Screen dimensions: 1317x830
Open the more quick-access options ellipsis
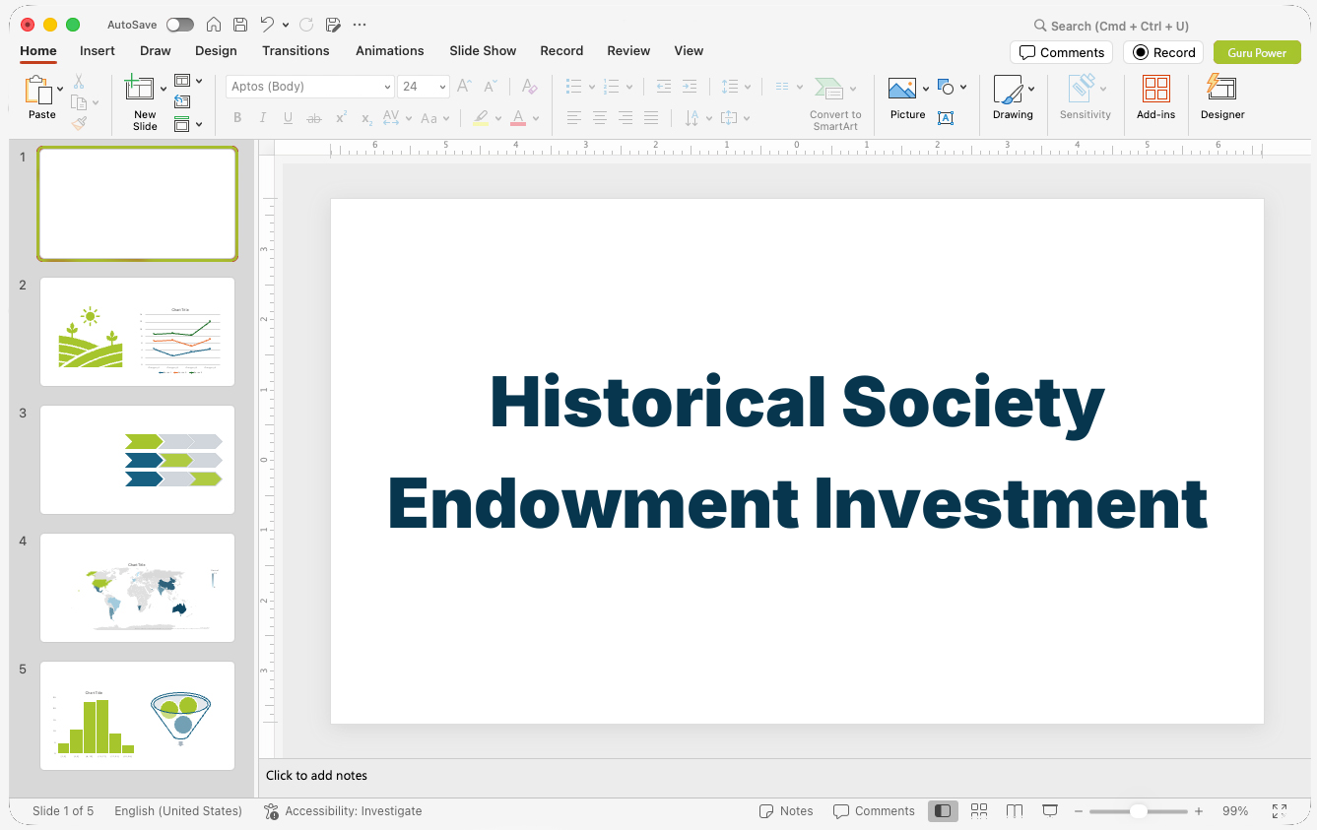[360, 25]
